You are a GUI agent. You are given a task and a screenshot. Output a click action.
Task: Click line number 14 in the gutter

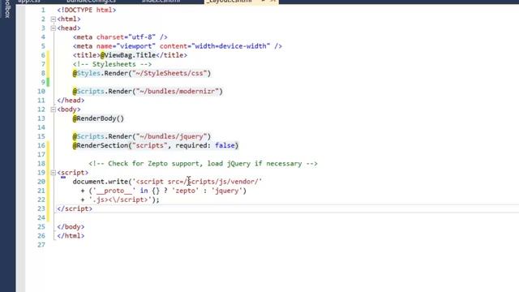41,127
